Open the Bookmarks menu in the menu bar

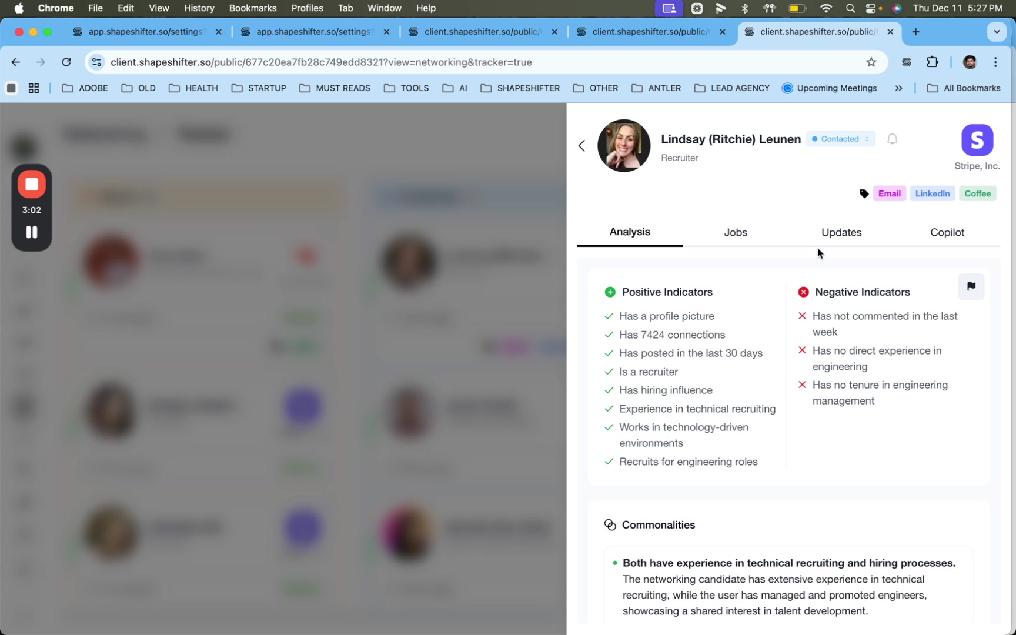click(x=252, y=8)
